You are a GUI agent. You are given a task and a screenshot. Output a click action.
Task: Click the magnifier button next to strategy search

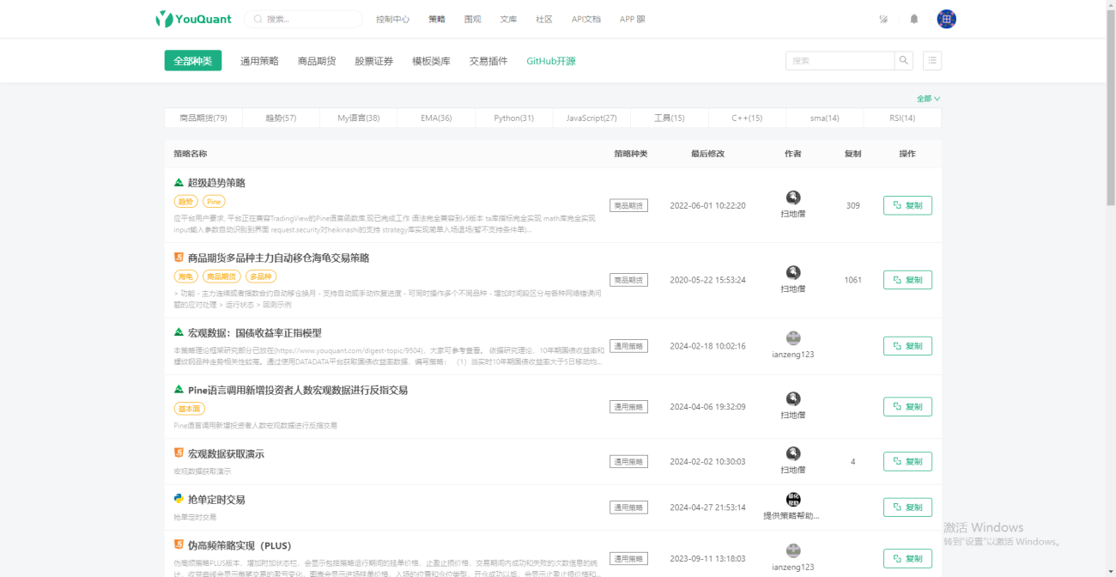904,61
